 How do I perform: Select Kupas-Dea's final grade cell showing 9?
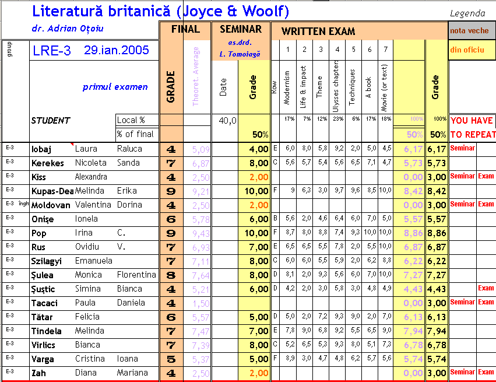pyautogui.click(x=171, y=191)
